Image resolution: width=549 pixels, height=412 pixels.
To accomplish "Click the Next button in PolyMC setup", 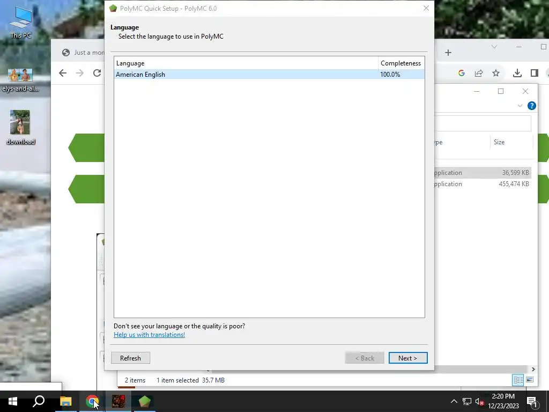I will [x=408, y=358].
